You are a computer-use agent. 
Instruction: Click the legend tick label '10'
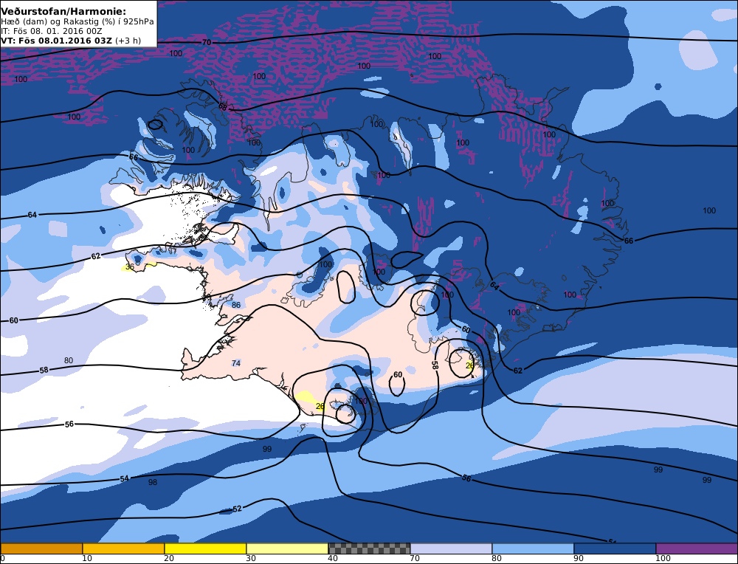click(x=87, y=558)
